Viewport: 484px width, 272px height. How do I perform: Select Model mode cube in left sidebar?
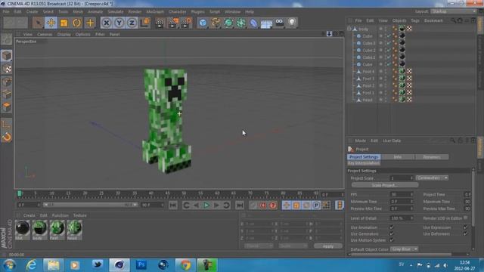click(x=7, y=56)
